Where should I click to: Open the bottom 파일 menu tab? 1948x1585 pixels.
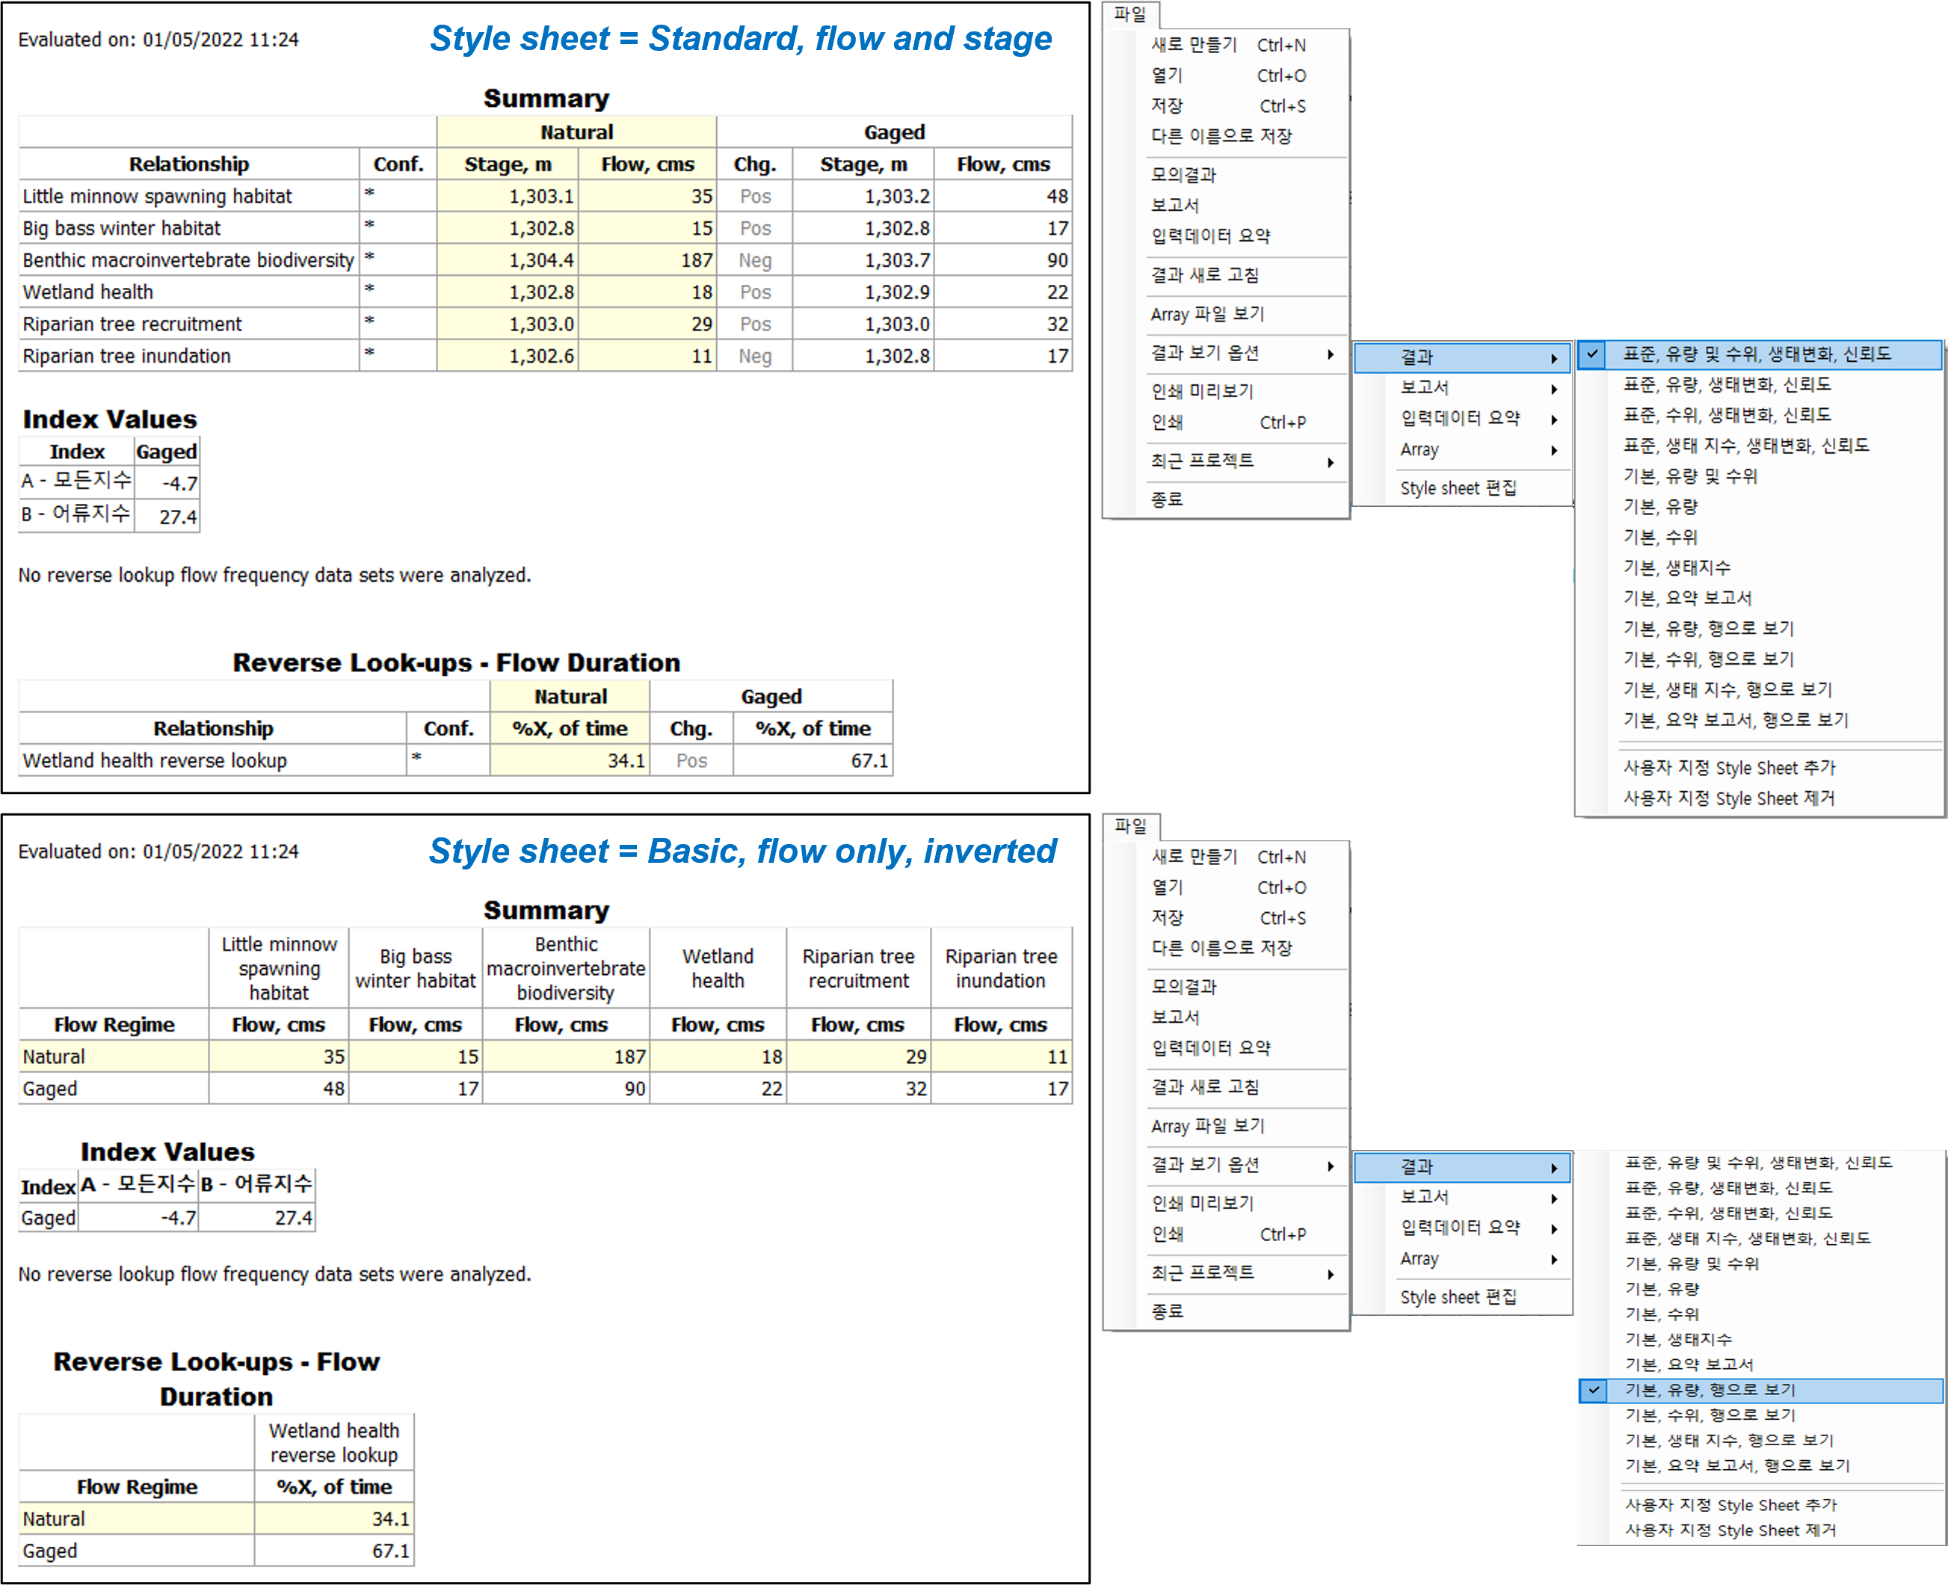pos(1130,826)
